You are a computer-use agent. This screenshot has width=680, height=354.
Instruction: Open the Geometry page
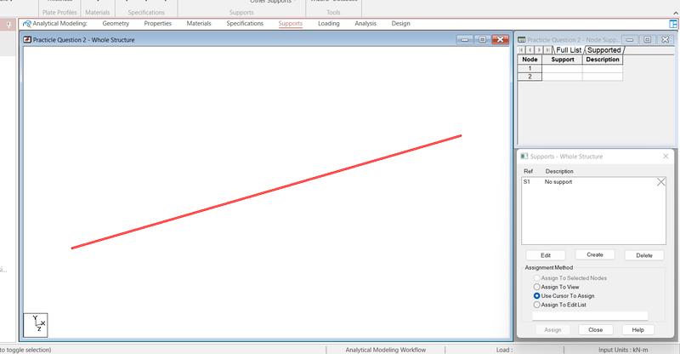[116, 24]
